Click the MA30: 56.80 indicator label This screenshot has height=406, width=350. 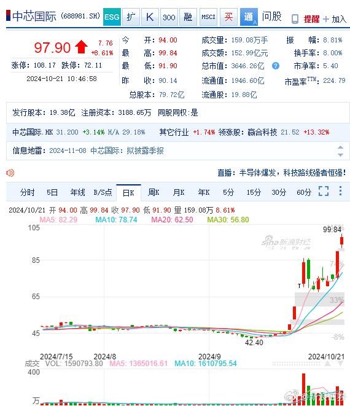click(x=228, y=220)
